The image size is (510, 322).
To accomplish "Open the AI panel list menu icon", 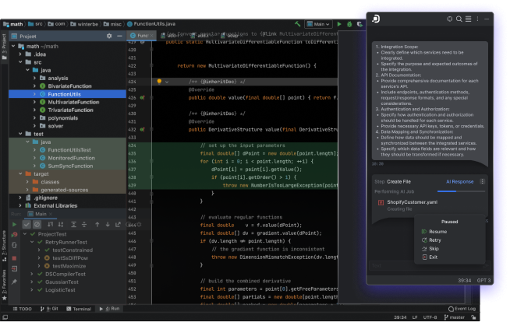I will [x=469, y=19].
